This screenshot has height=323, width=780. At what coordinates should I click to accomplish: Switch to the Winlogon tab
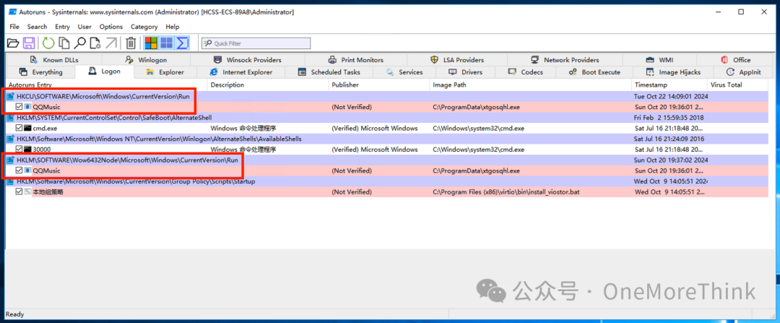(146, 60)
